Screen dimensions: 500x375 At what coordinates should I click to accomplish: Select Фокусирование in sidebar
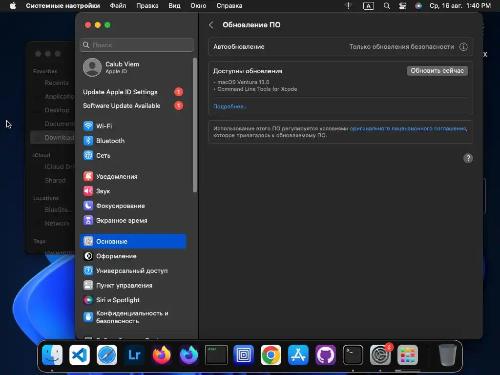click(133, 206)
